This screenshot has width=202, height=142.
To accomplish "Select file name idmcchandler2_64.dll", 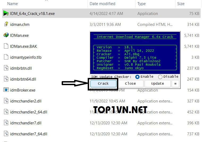I will [29, 112].
